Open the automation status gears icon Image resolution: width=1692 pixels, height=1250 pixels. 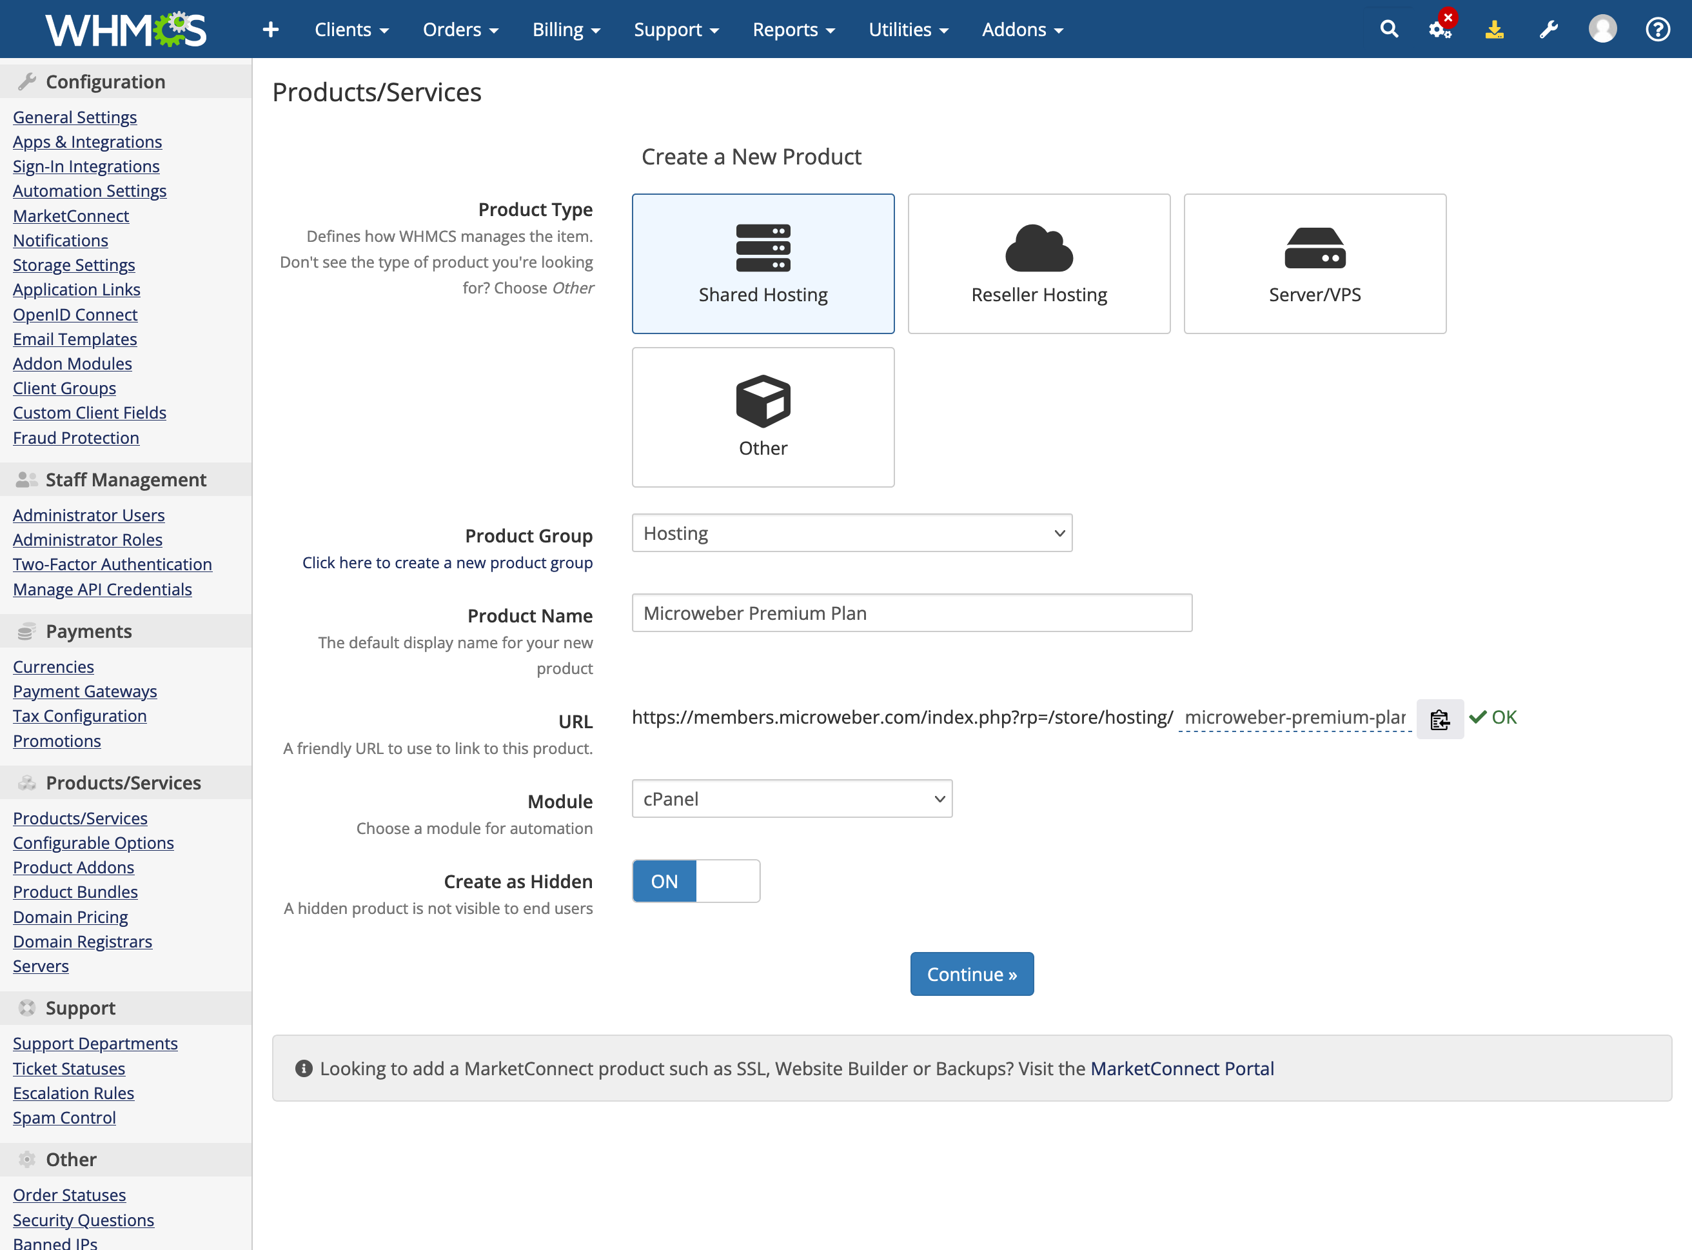point(1439,30)
